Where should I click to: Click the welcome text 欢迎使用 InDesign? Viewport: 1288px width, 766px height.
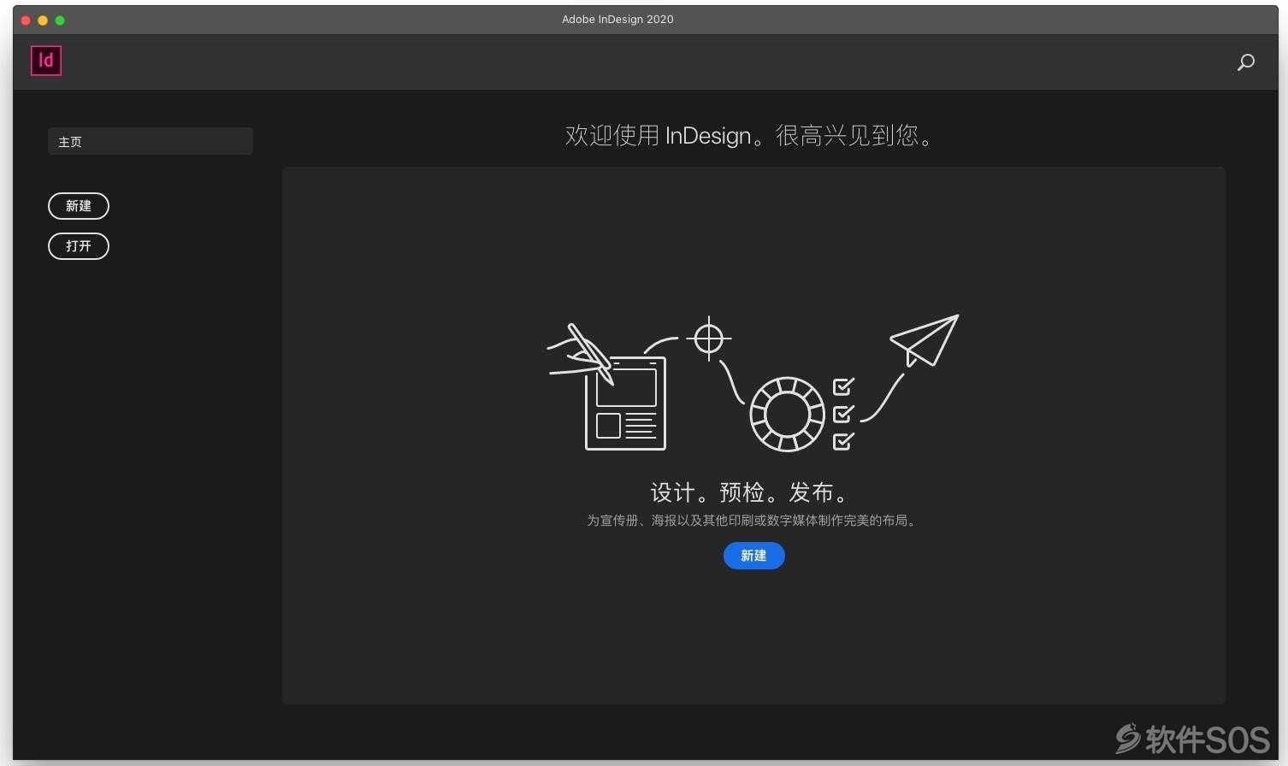coord(658,135)
